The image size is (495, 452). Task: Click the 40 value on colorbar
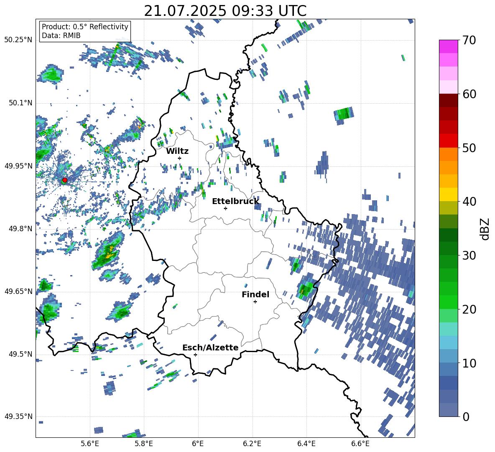[469, 202]
